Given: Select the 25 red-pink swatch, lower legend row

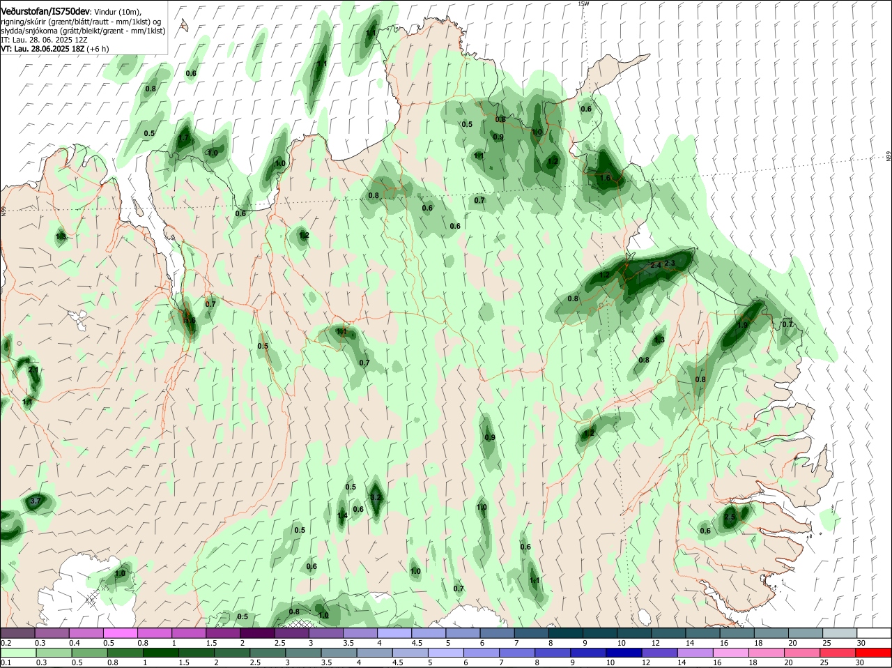Looking at the screenshot, I should pyautogui.click(x=836, y=652).
